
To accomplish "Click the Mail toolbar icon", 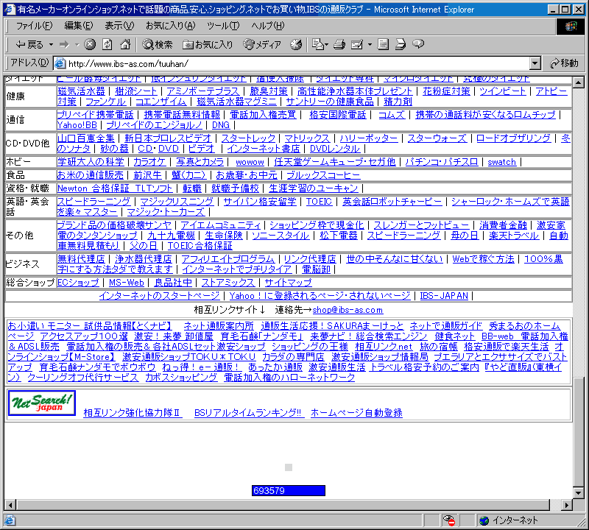I will [x=318, y=45].
